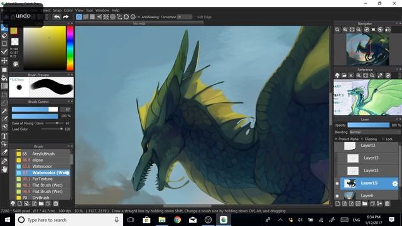This screenshot has height=226, width=402.
Task: Clear the Reference image with X icon
Action: point(351,75)
